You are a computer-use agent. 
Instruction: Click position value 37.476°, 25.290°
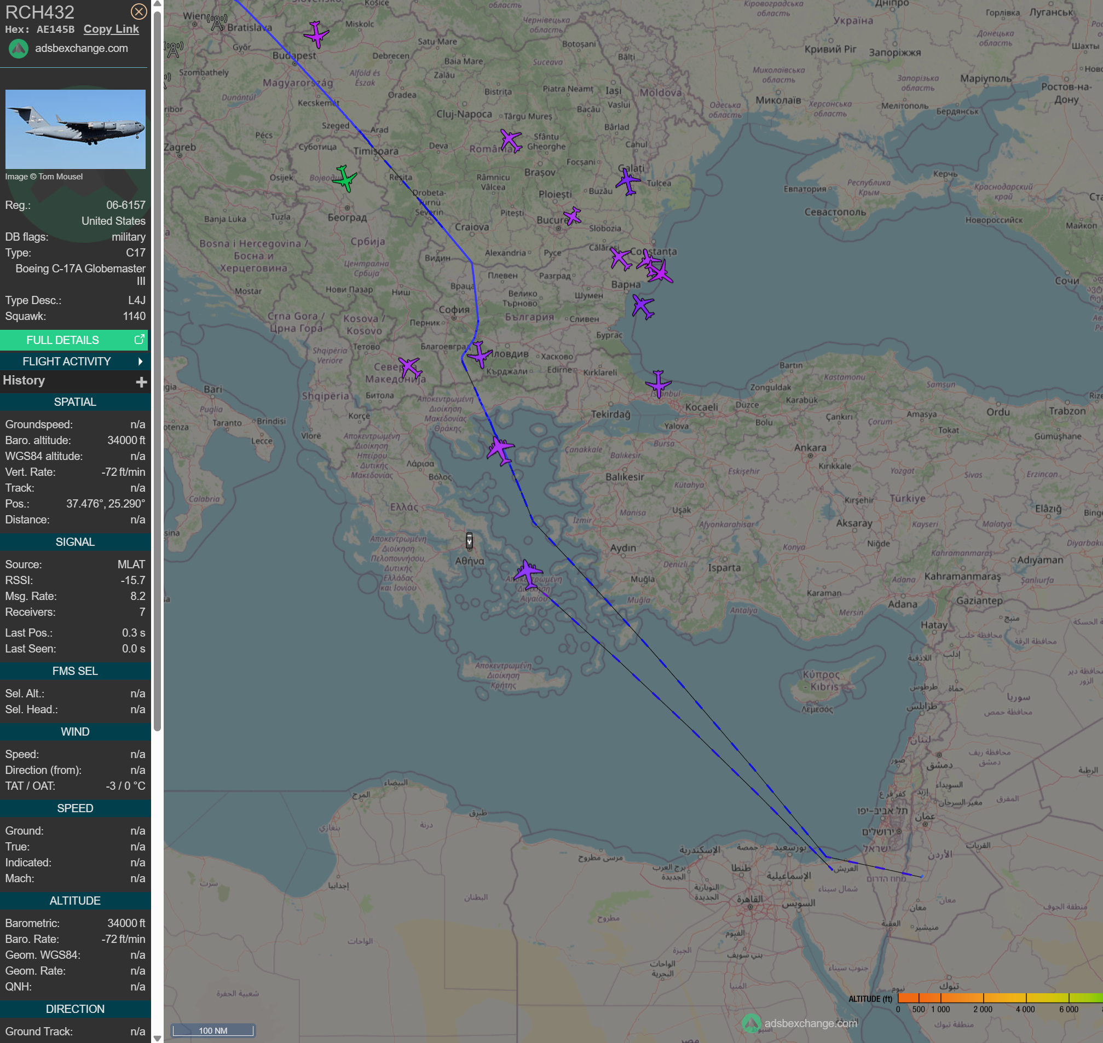106,504
